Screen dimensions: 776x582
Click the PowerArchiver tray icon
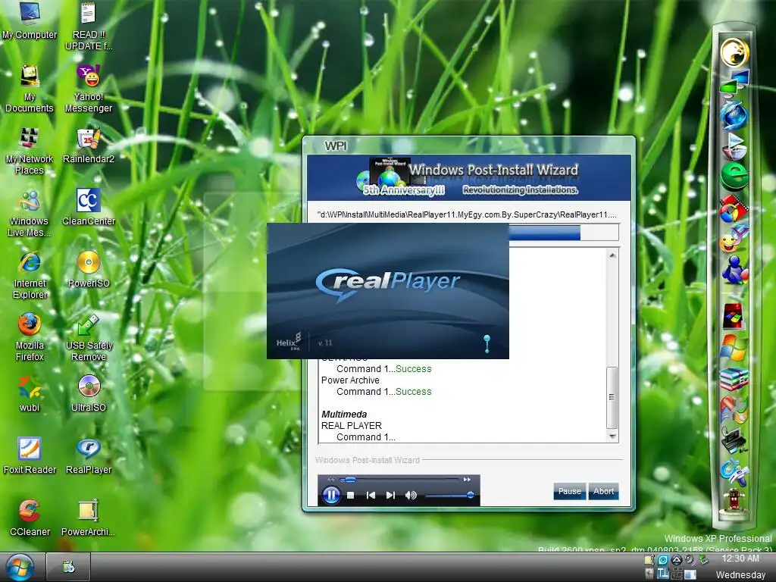(x=649, y=560)
